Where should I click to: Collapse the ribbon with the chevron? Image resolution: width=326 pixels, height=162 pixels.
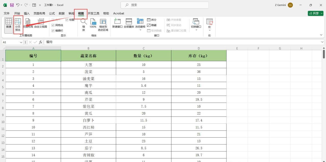(321, 35)
